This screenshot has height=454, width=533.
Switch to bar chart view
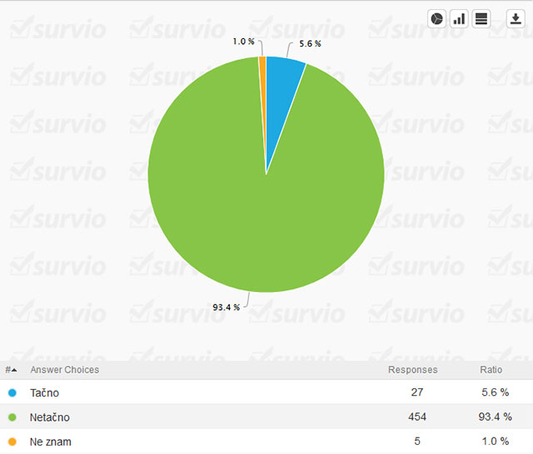459,19
